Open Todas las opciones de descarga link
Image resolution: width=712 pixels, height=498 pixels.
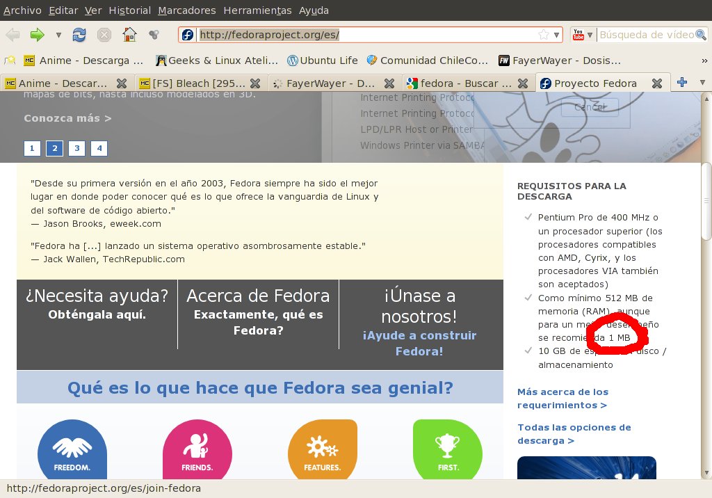574,434
